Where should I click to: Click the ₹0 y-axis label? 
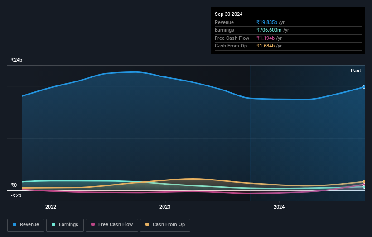point(14,185)
